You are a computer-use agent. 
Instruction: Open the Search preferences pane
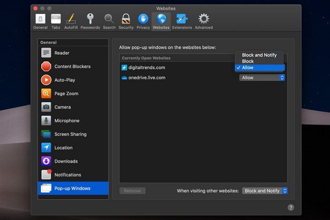click(109, 21)
